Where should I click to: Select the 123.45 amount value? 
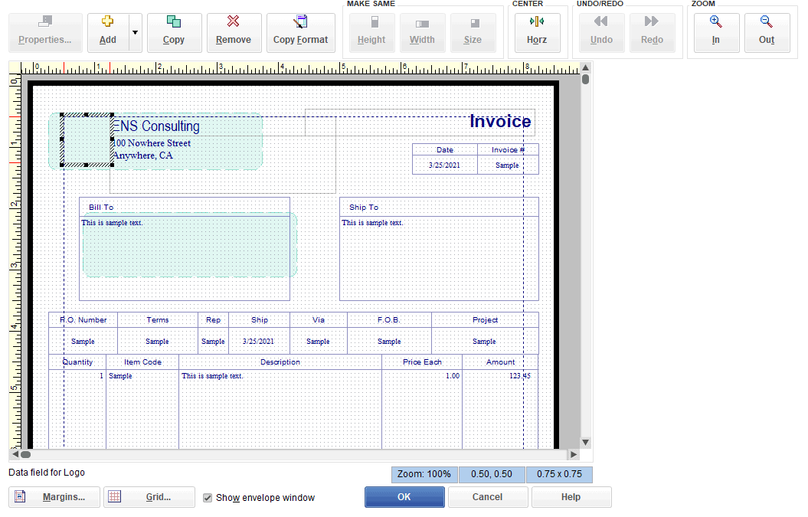point(519,376)
